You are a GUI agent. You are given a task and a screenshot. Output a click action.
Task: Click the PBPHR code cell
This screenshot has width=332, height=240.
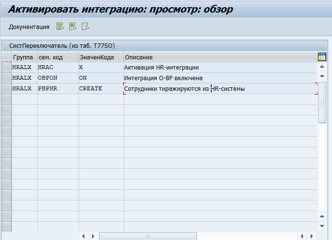tap(58, 88)
